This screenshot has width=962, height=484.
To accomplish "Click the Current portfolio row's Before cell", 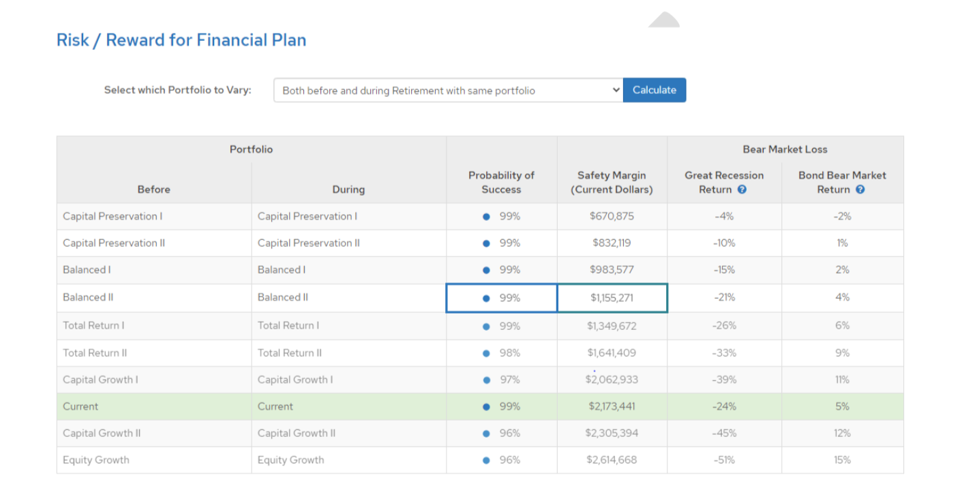I will (80, 406).
